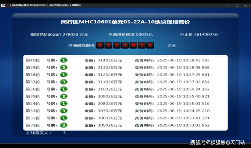Click the amount 309026万元
The image size is (251, 148).
coord(110,96)
